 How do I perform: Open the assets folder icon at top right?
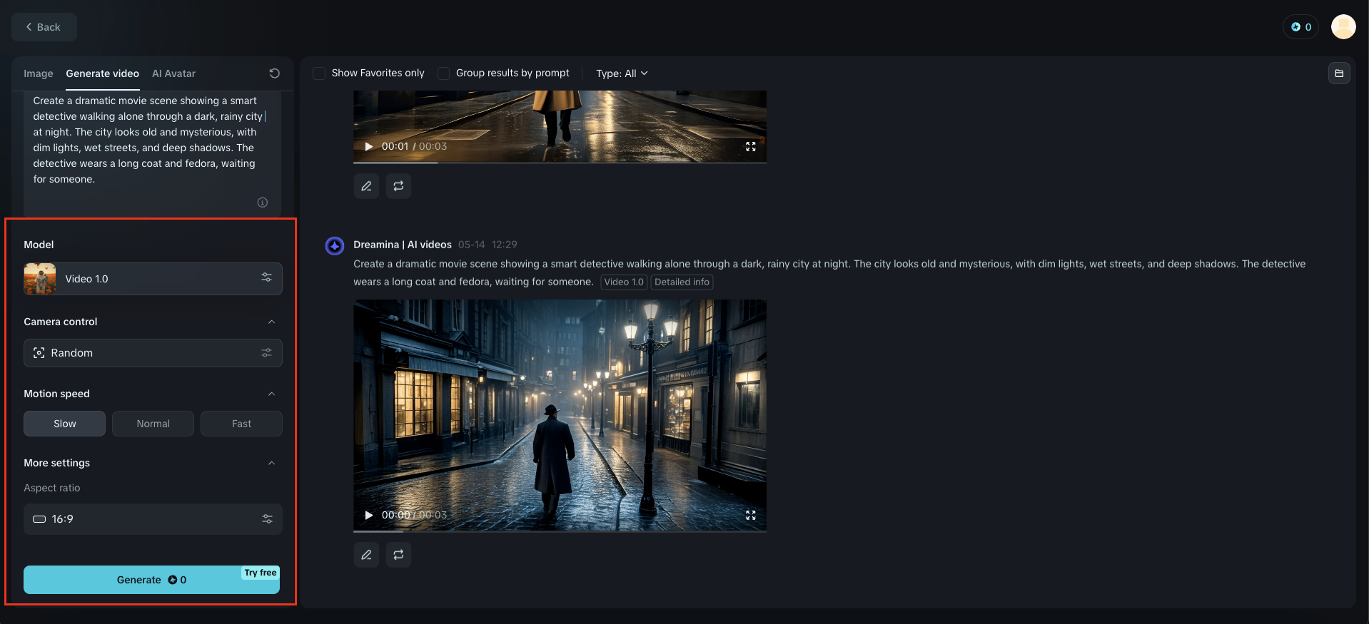(1339, 73)
